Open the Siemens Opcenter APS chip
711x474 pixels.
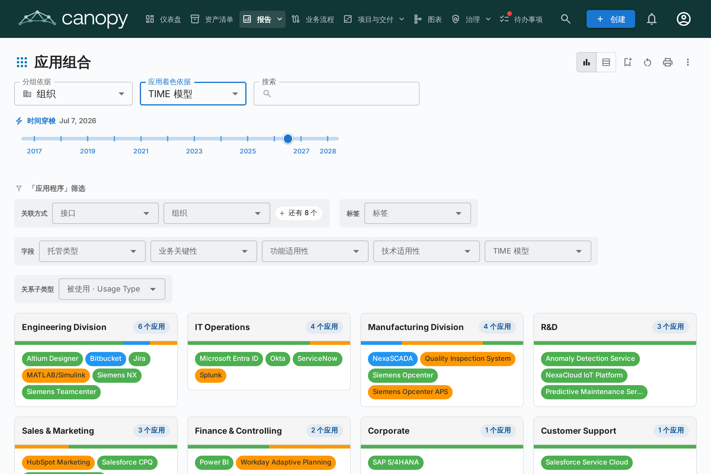pos(410,392)
